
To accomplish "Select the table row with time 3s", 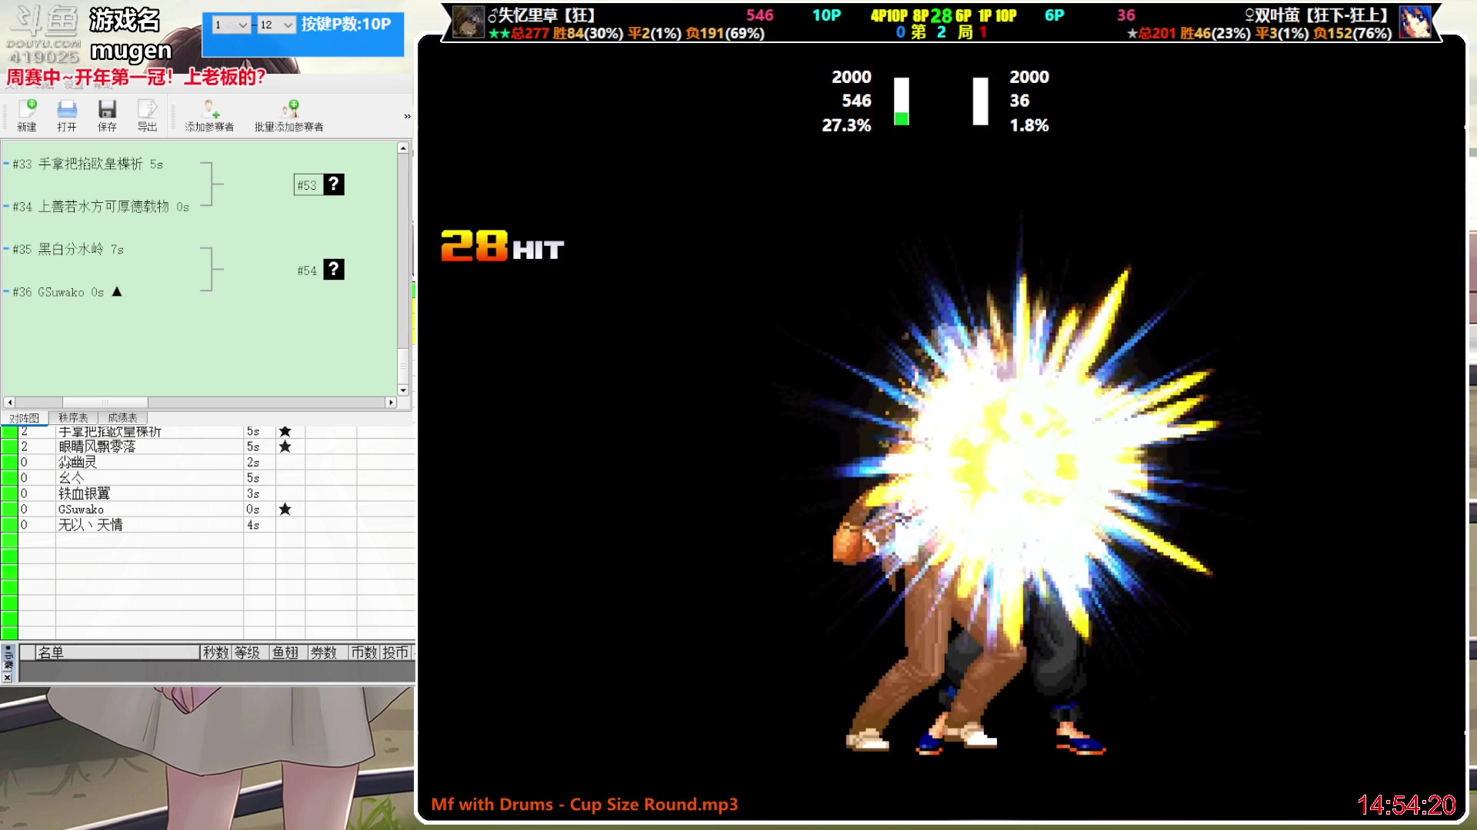I will tap(208, 493).
